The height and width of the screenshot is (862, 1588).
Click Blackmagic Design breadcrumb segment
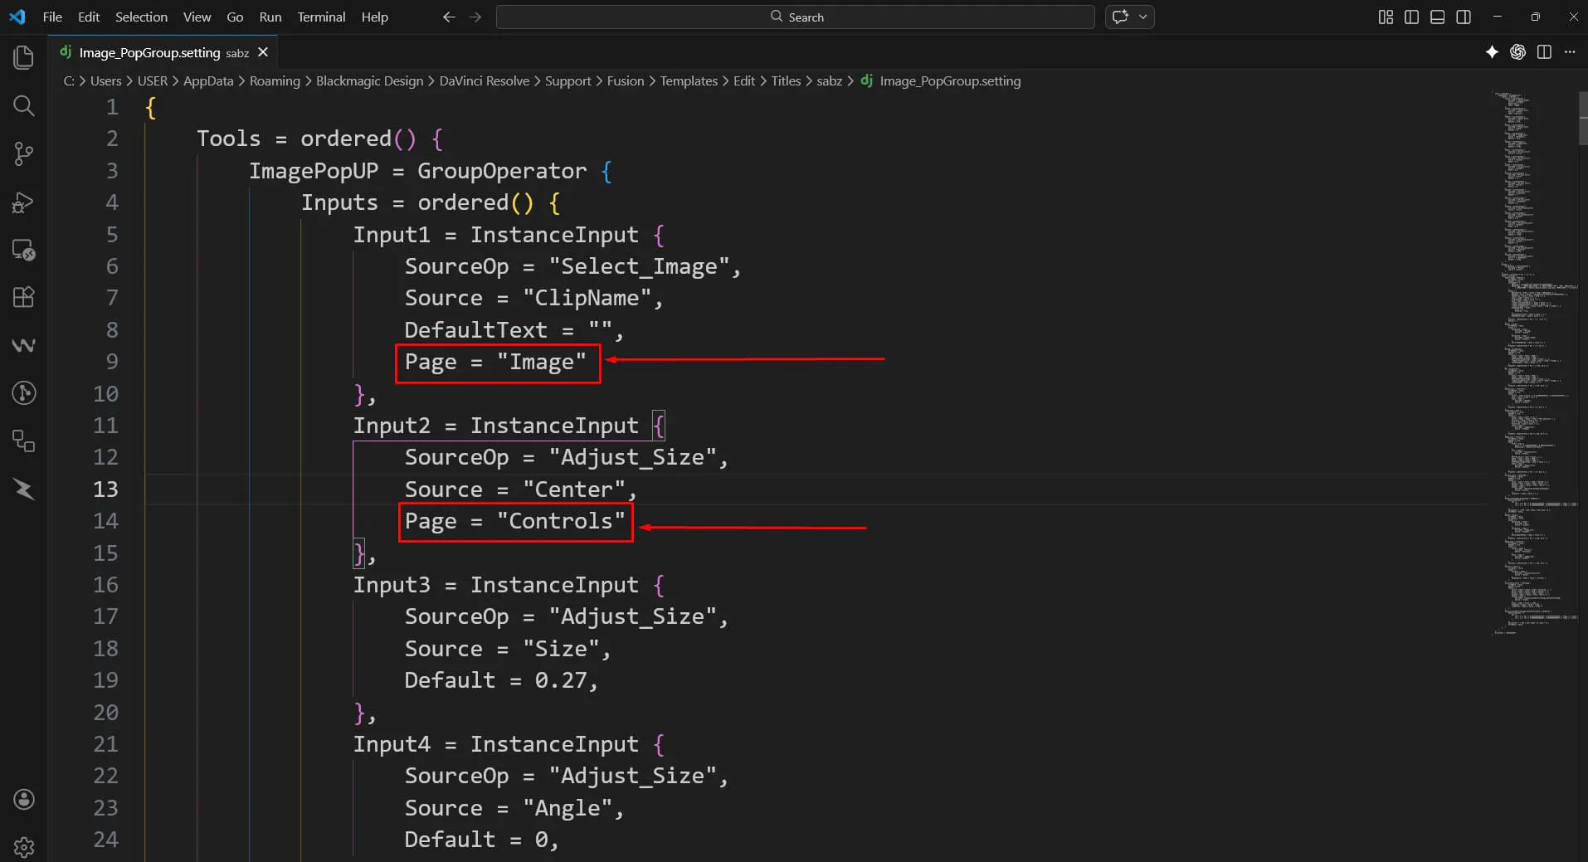[x=369, y=80]
